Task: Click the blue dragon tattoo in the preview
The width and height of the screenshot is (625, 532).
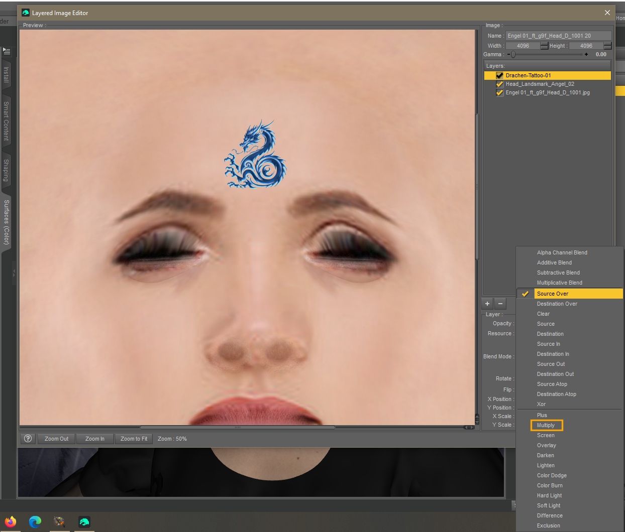Action: pyautogui.click(x=255, y=154)
